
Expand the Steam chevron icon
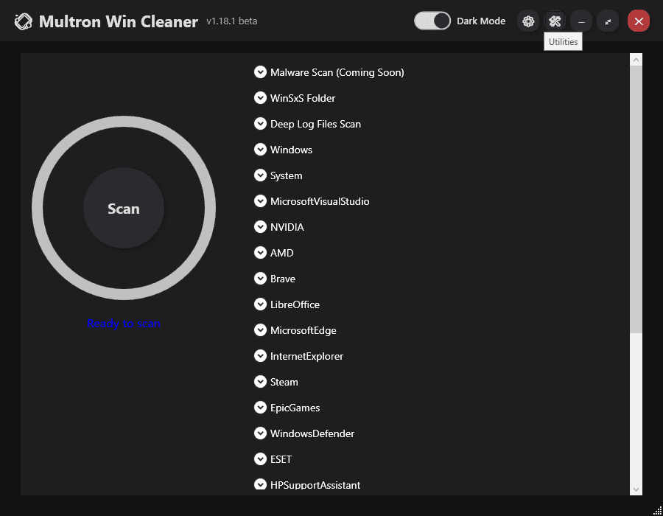pyautogui.click(x=260, y=382)
